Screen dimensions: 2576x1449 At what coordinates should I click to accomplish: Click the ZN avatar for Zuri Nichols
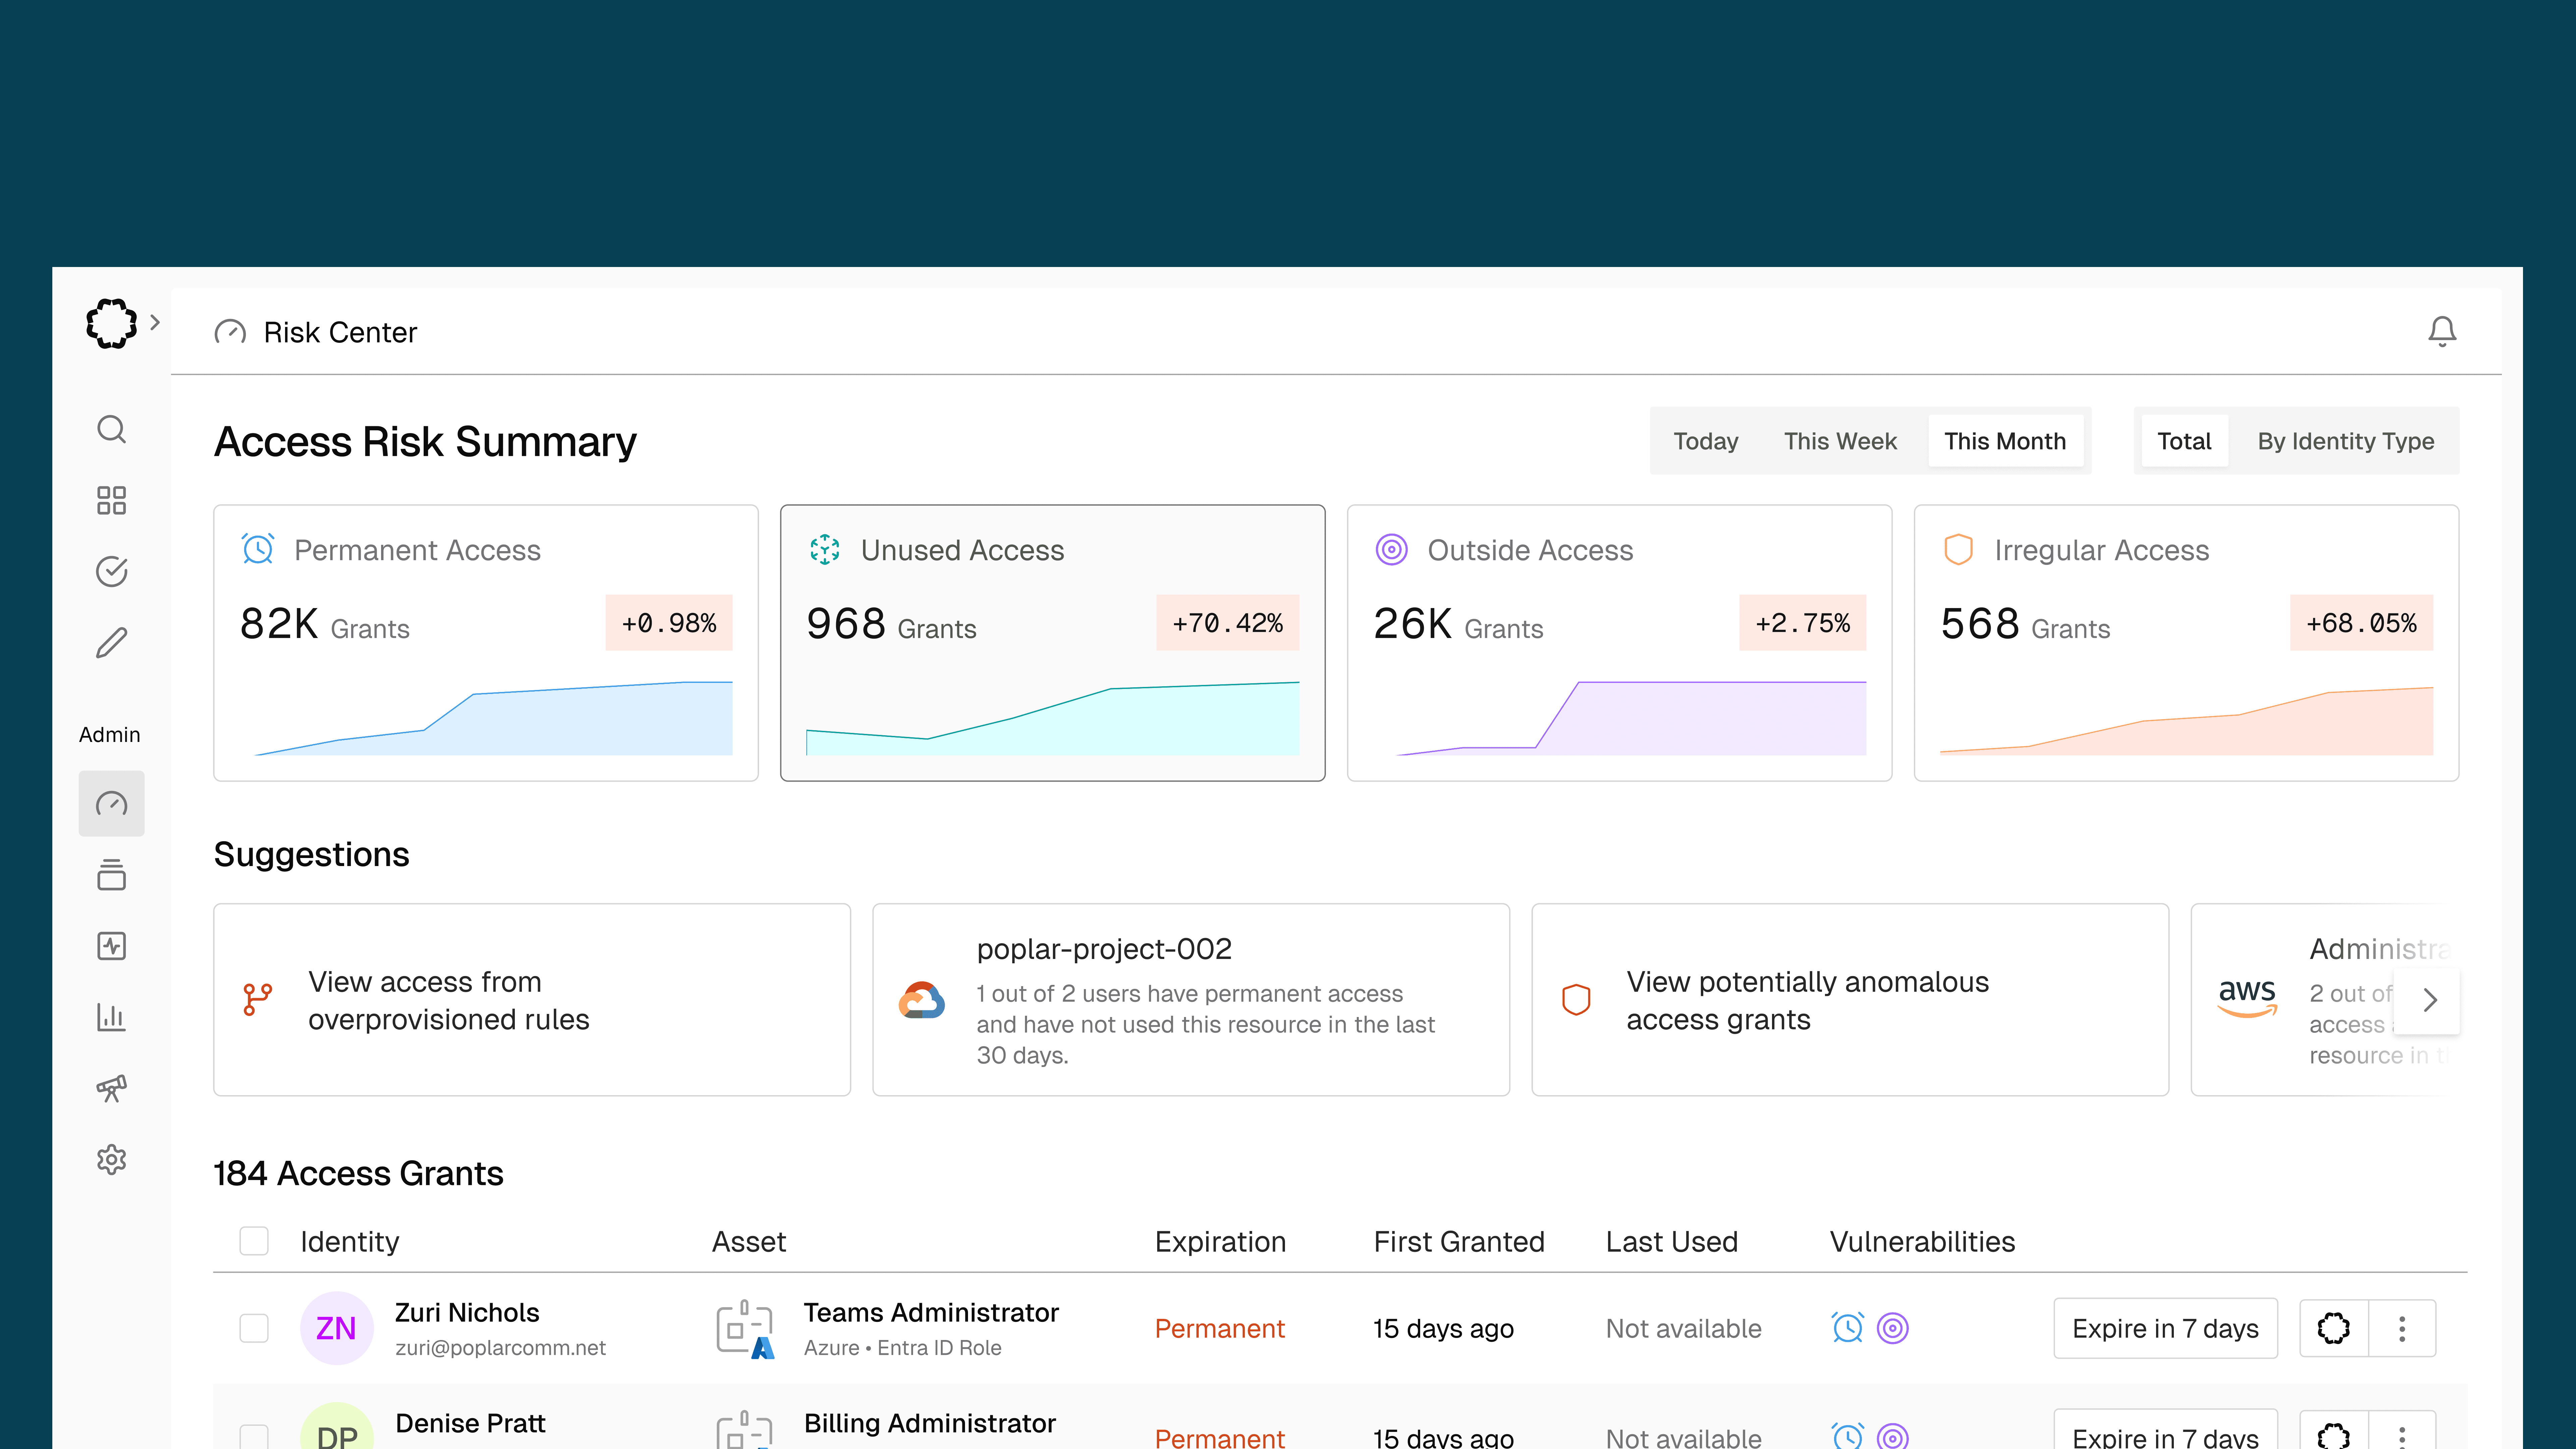pyautogui.click(x=337, y=1328)
